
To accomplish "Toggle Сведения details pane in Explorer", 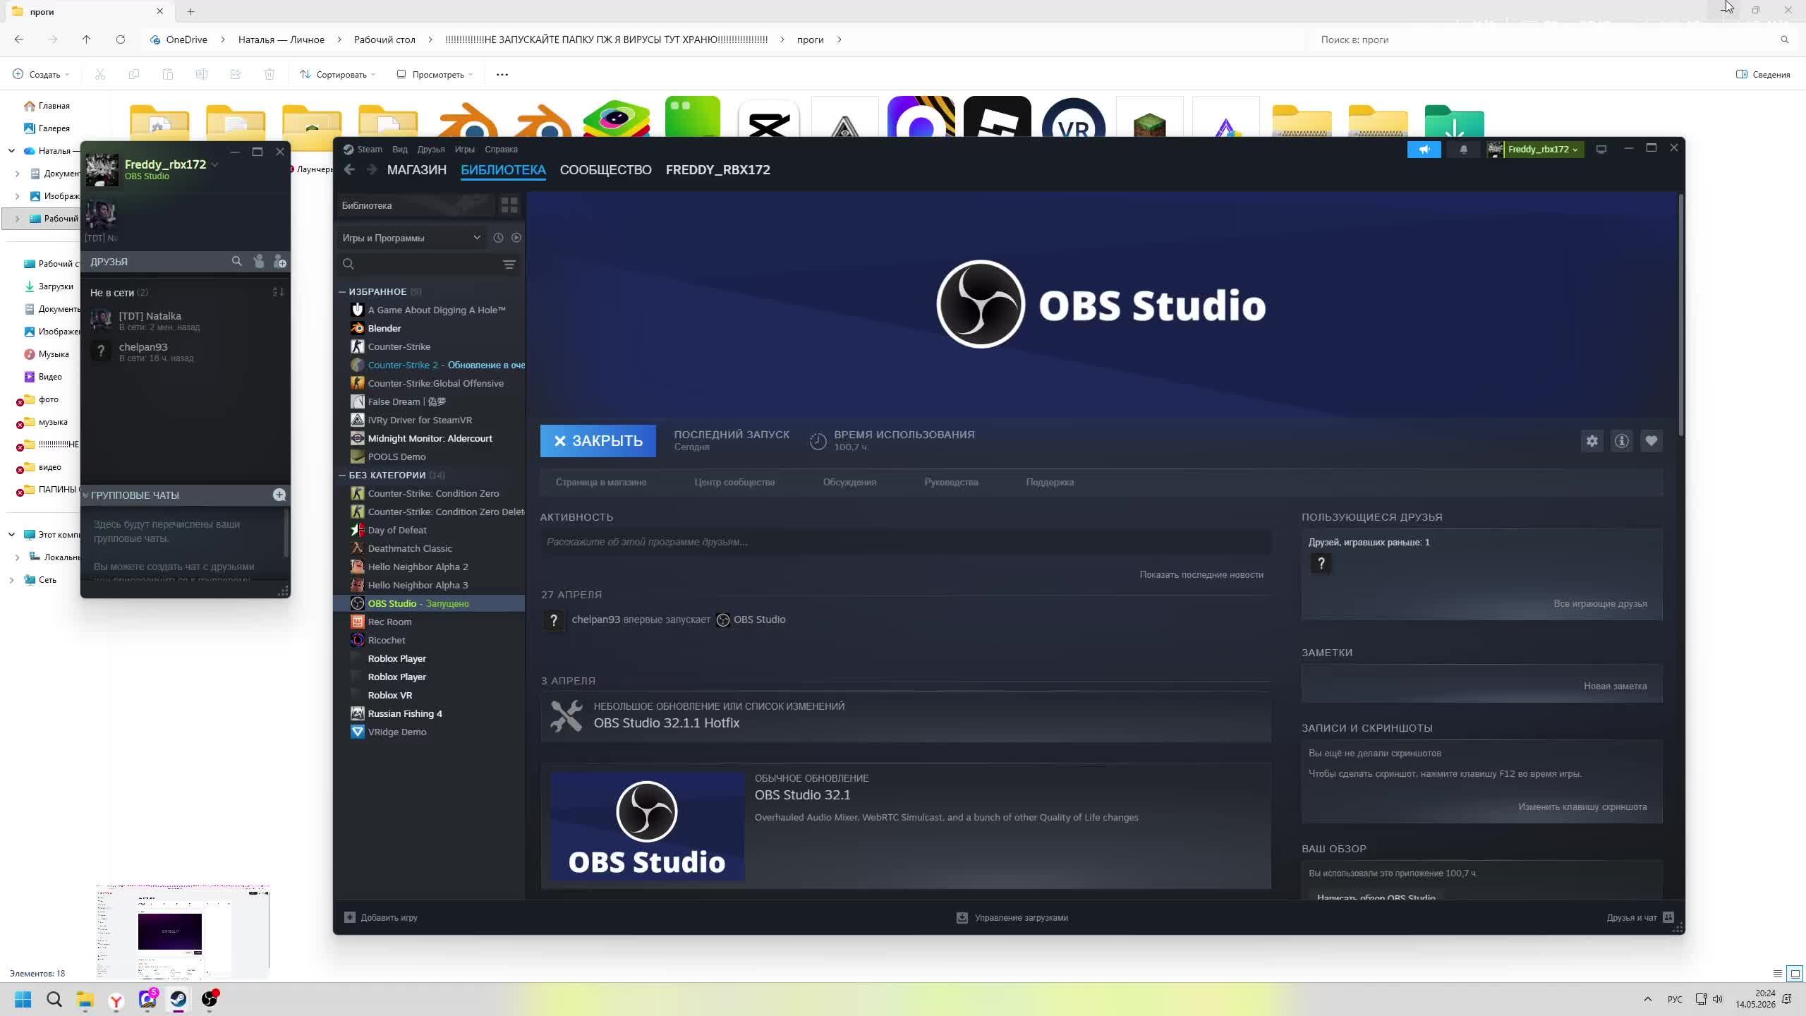I will (1763, 74).
